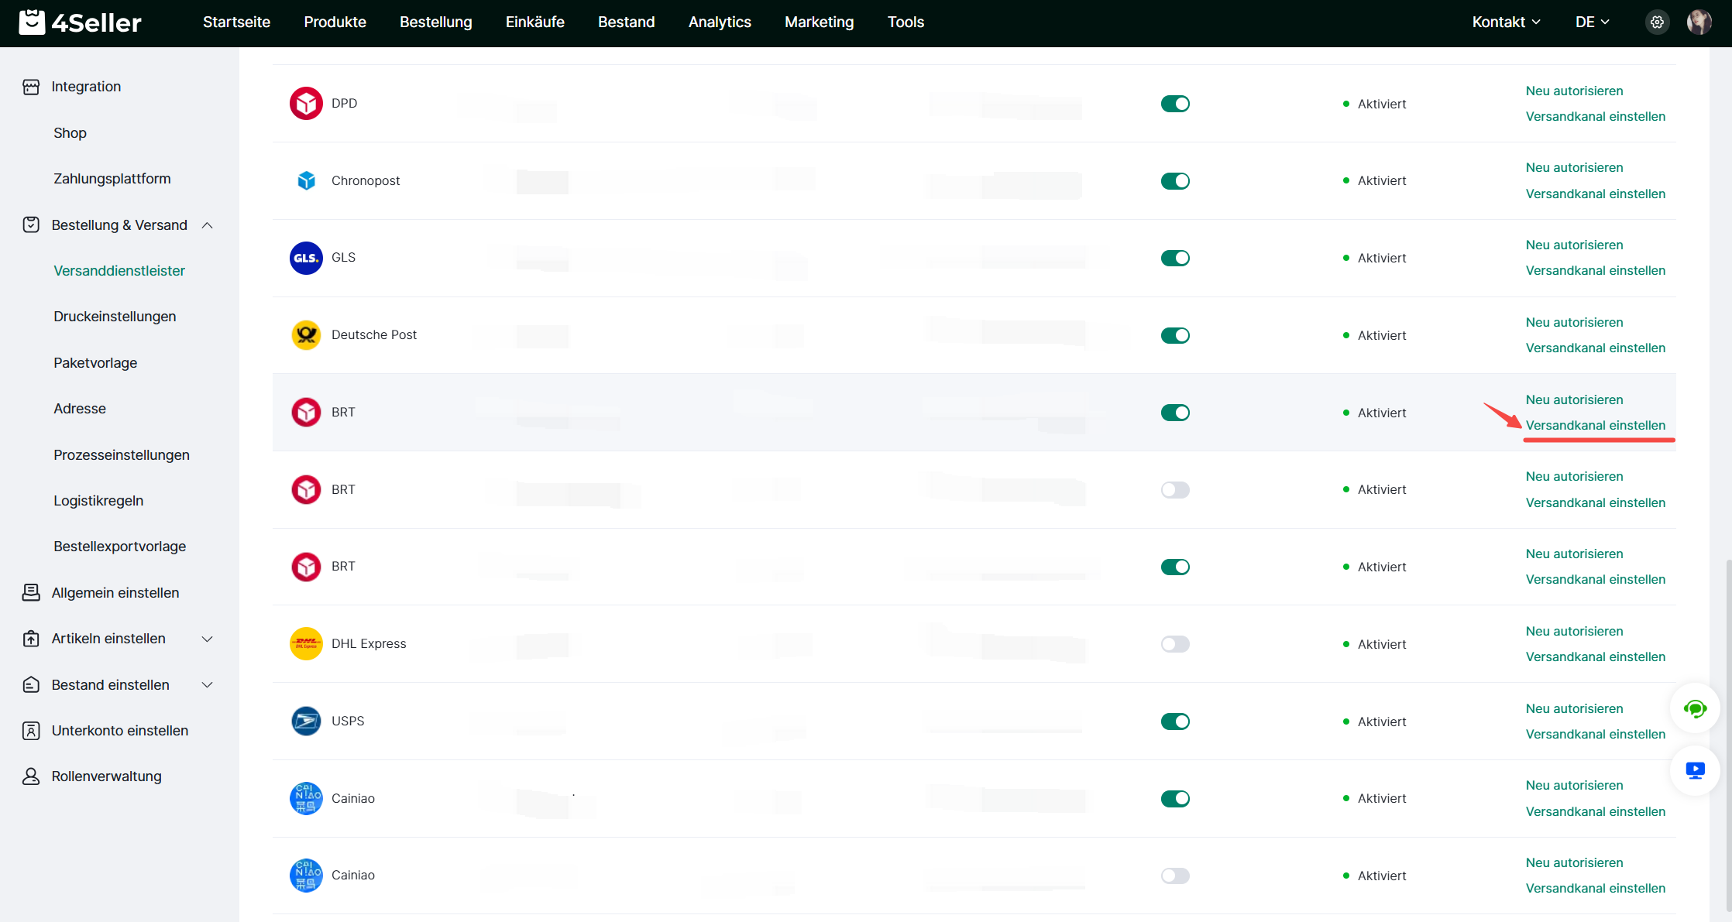
Task: Open the Analytics menu
Action: [720, 22]
